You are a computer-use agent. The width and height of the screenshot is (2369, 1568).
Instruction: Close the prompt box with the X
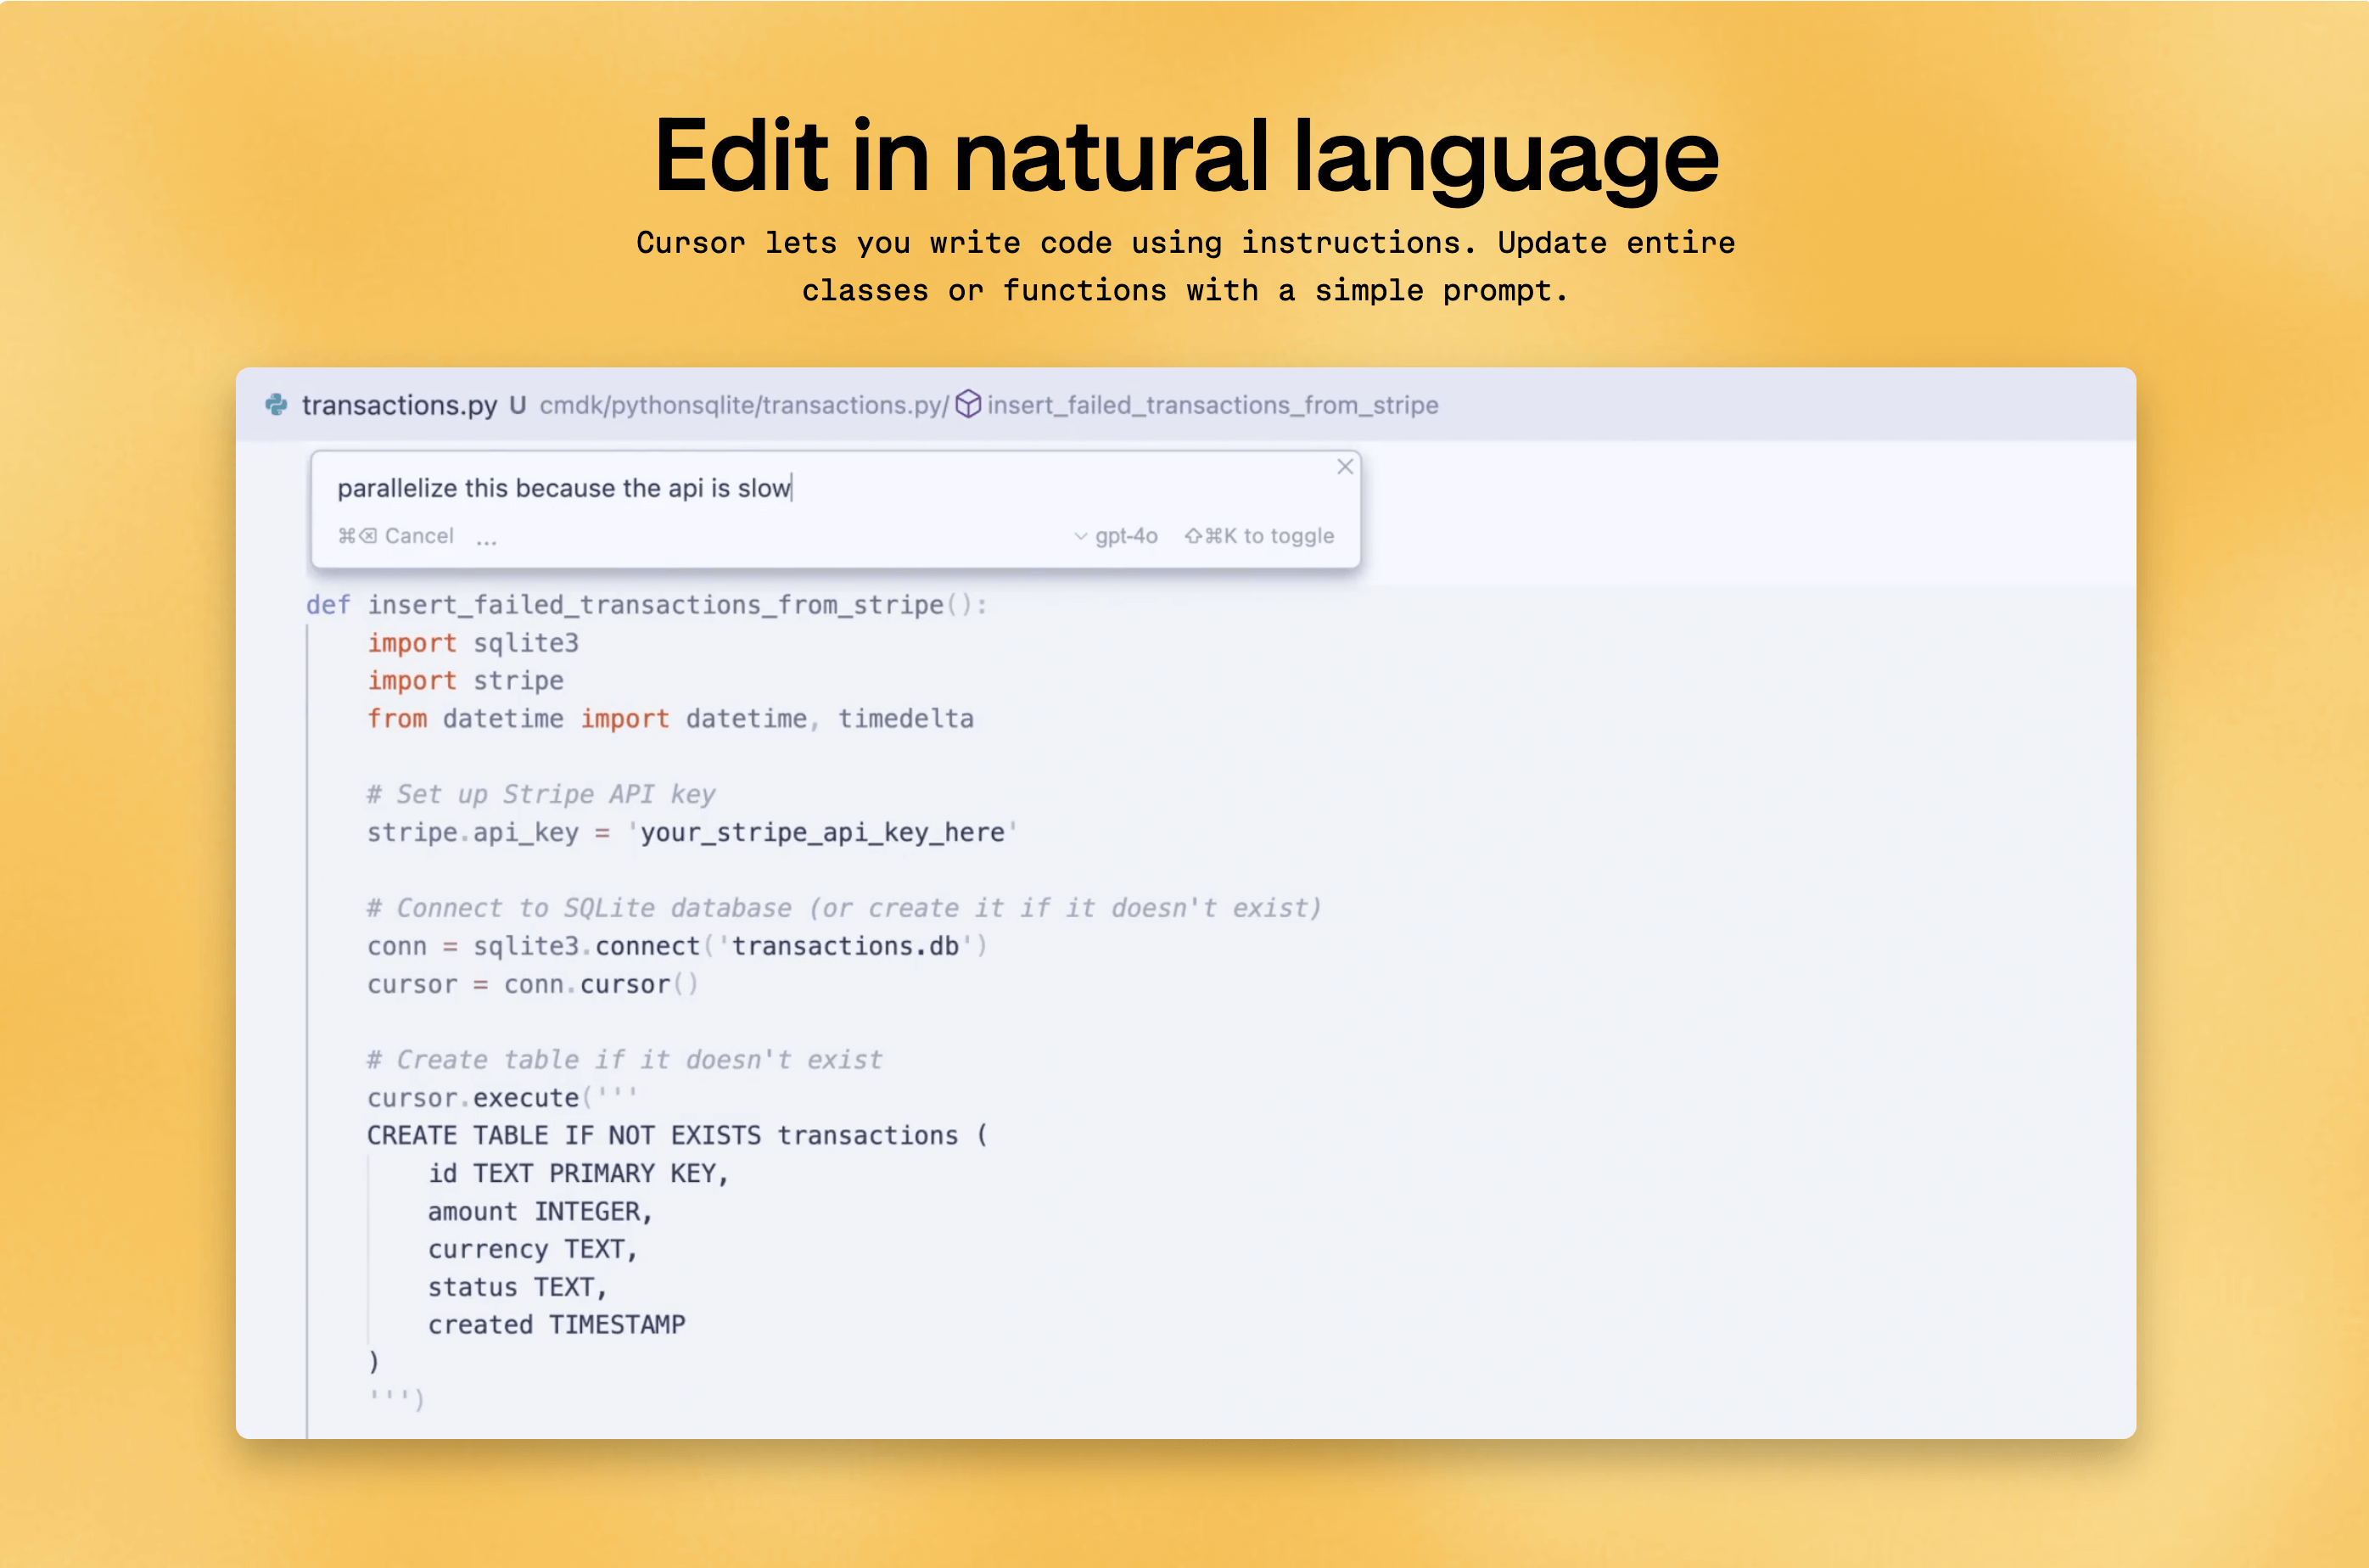click(x=1345, y=467)
